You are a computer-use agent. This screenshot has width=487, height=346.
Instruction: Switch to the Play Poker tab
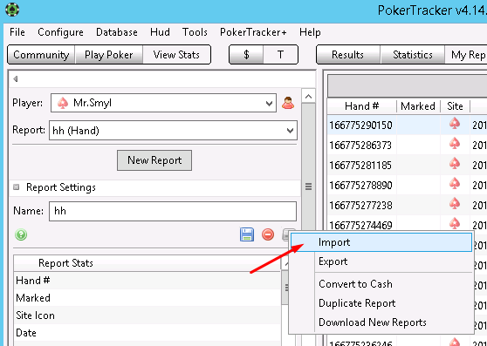pos(109,55)
